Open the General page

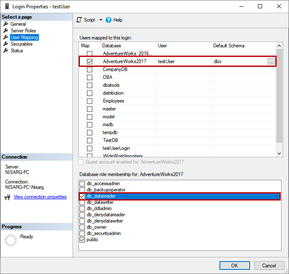click(18, 24)
